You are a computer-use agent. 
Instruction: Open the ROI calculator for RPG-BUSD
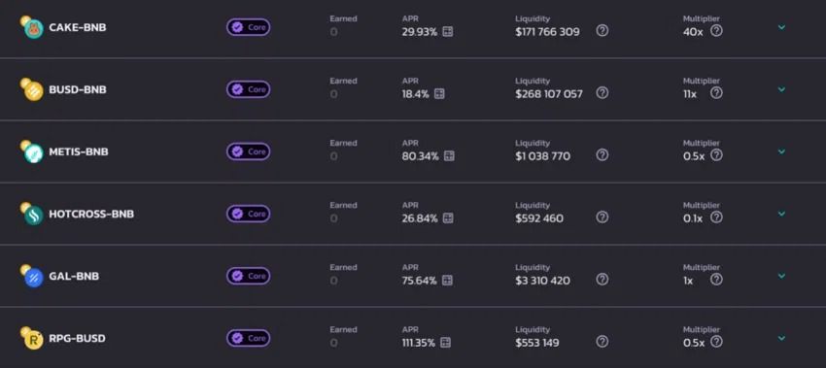(445, 343)
